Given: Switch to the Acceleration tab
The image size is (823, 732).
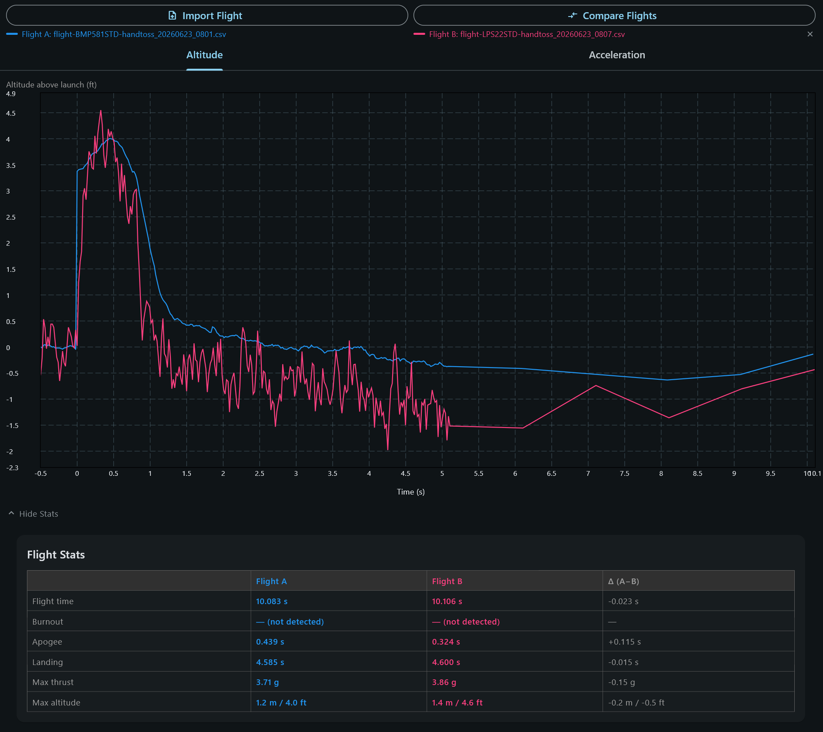Looking at the screenshot, I should point(617,55).
